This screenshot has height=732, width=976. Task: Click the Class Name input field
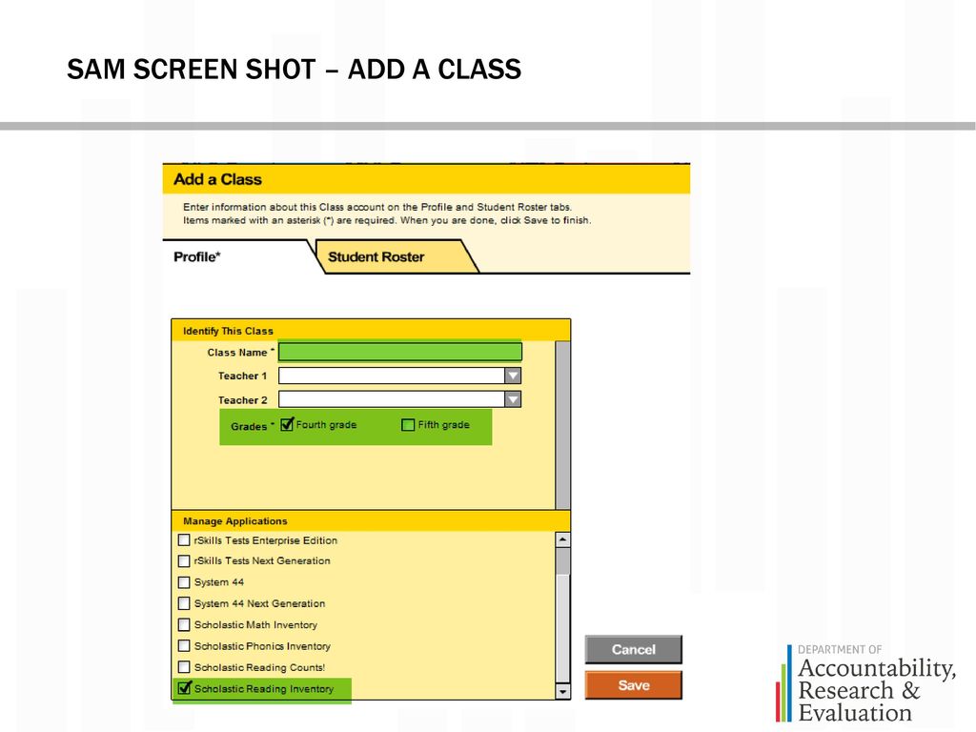(399, 352)
